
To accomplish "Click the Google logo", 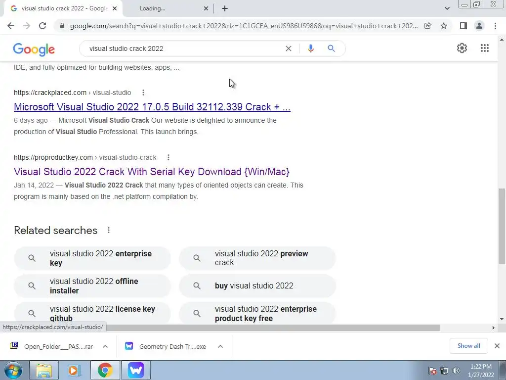I will point(34,49).
